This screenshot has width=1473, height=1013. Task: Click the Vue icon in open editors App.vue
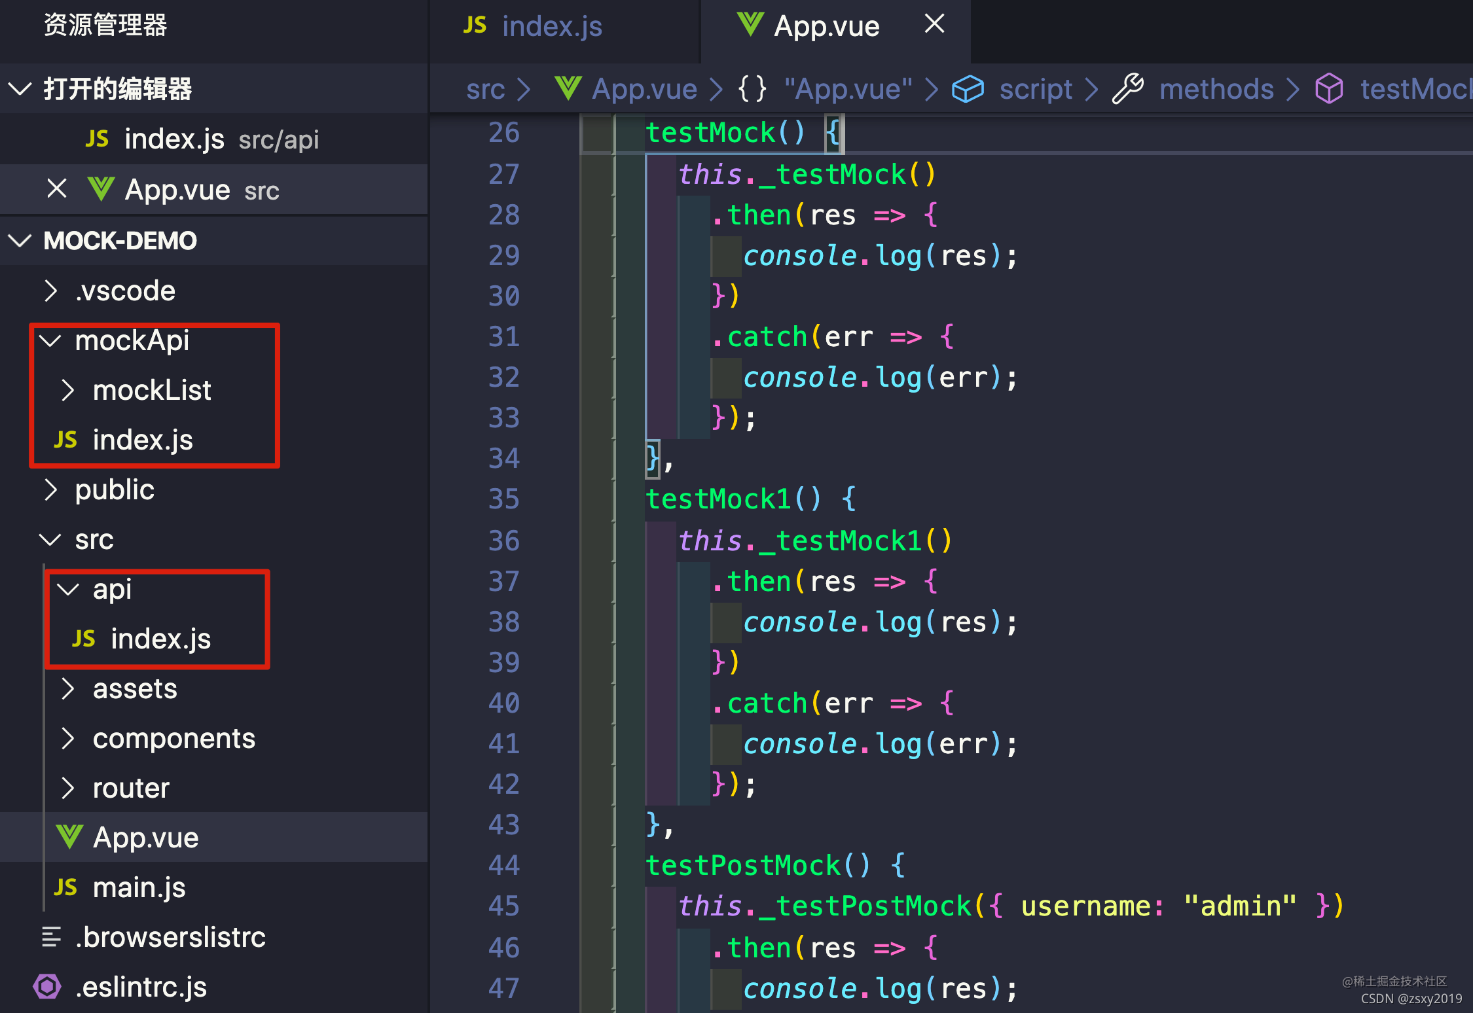[101, 189]
